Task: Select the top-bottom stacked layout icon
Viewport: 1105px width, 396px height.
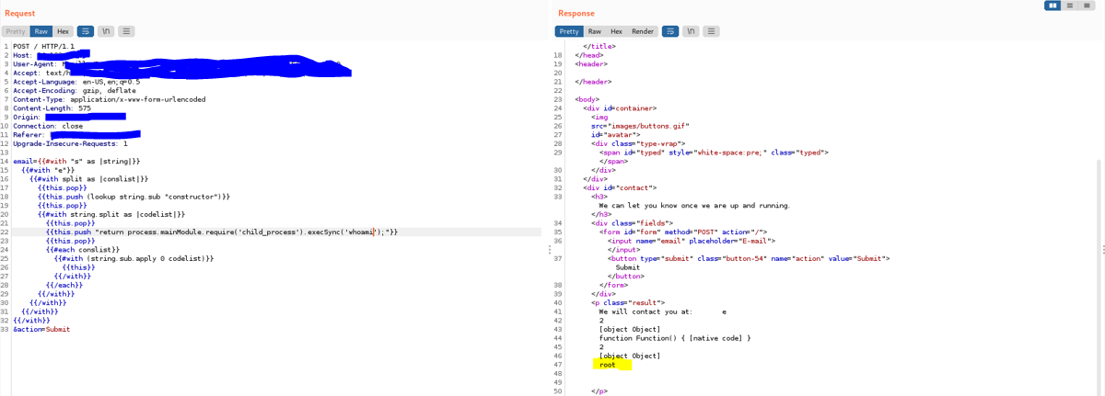Action: pos(1070,6)
